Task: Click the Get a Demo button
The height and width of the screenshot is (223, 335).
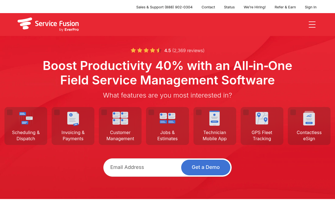Action: [205, 167]
